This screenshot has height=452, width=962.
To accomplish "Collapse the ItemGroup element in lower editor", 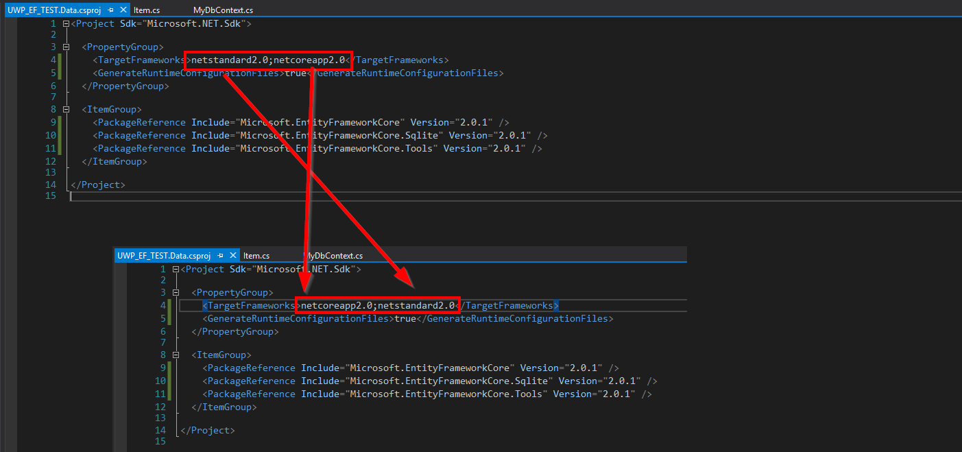I will [176, 355].
